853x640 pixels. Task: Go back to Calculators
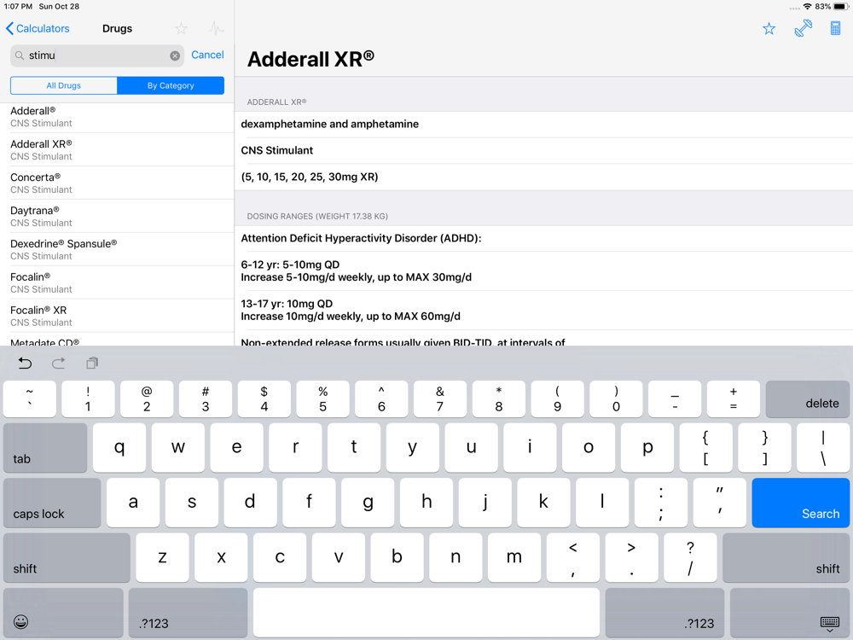tap(38, 28)
